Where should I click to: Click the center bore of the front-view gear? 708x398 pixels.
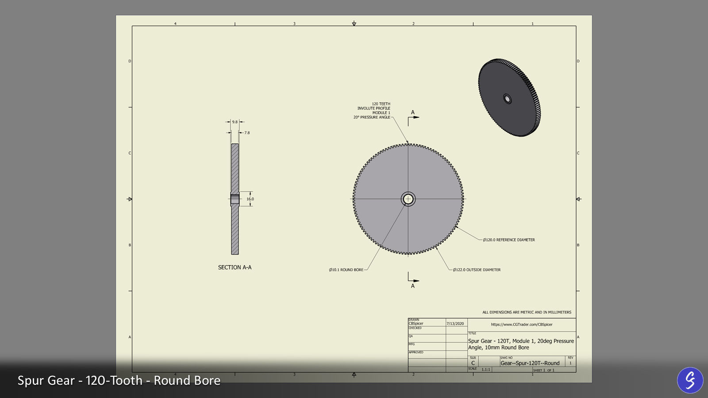pyautogui.click(x=408, y=199)
